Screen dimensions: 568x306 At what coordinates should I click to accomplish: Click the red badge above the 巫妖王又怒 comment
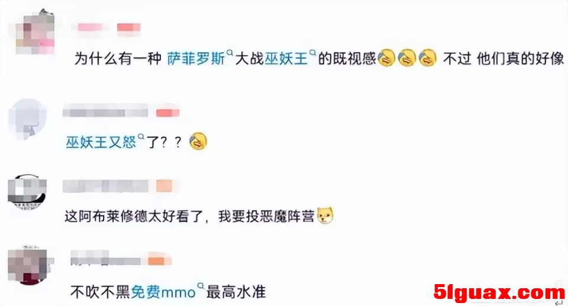tap(167, 113)
